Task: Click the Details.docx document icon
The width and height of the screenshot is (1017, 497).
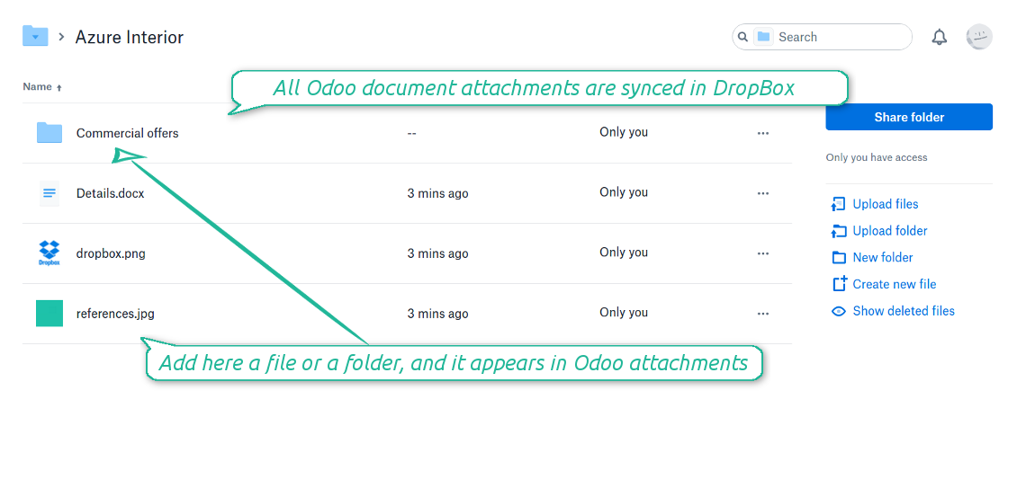Action: point(49,193)
